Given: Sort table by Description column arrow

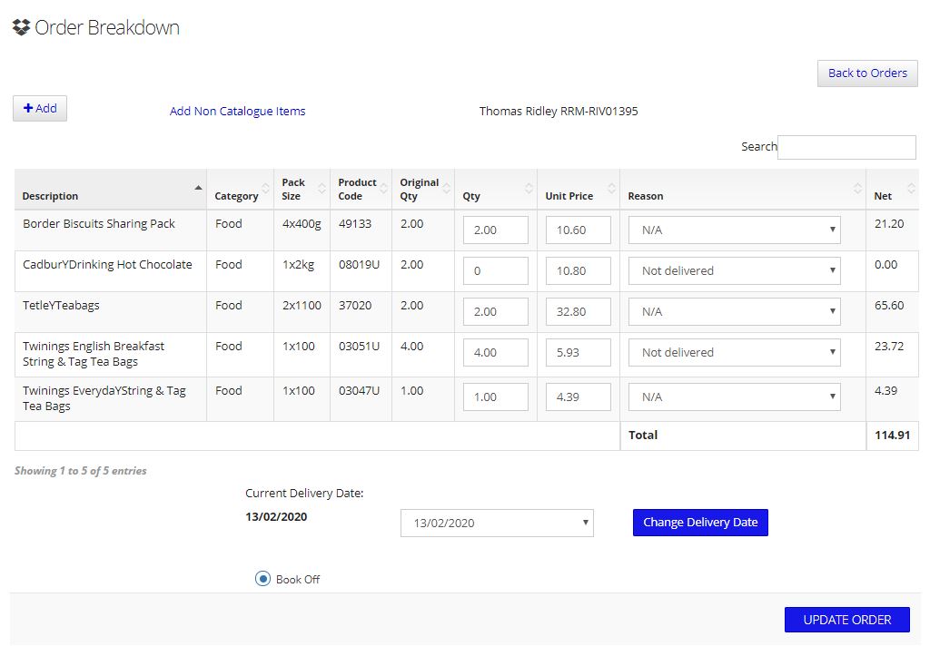Looking at the screenshot, I should (198, 188).
